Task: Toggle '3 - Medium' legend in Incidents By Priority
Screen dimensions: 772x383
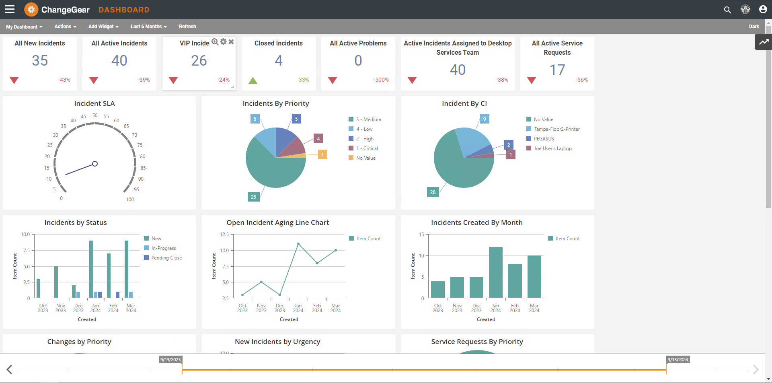Action: [x=368, y=119]
